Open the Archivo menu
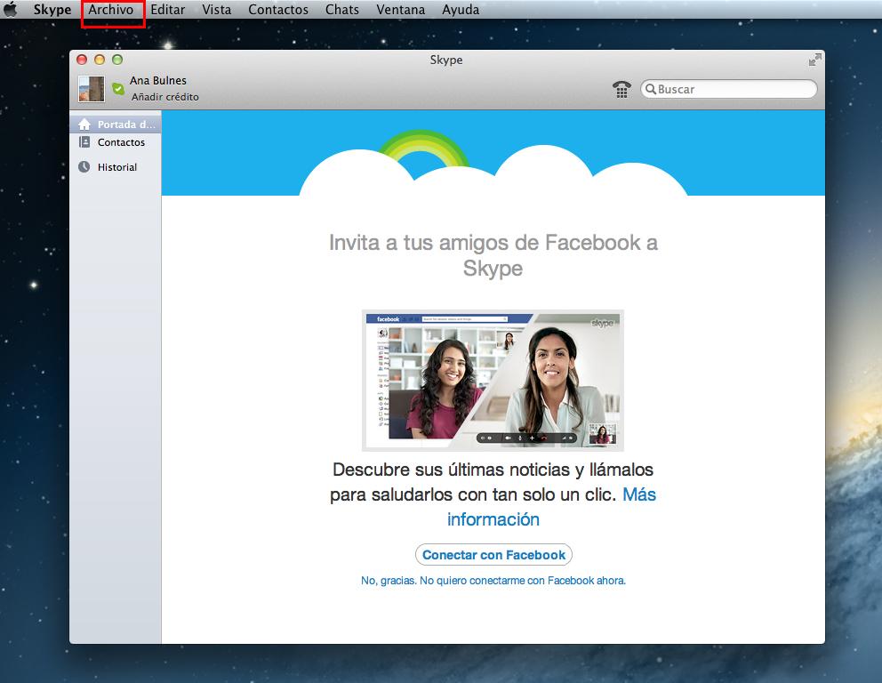This screenshot has width=882, height=683. point(111,10)
